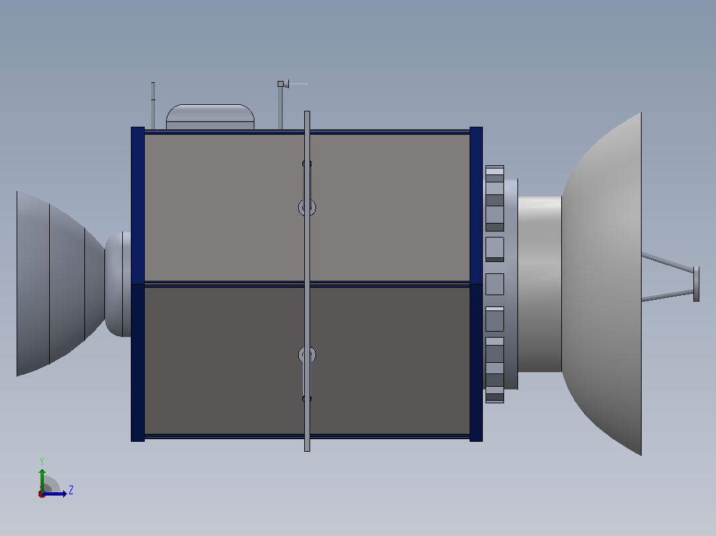Select the upper ring clamp on the central rod
Image resolution: width=716 pixels, height=536 pixels.
[x=307, y=208]
